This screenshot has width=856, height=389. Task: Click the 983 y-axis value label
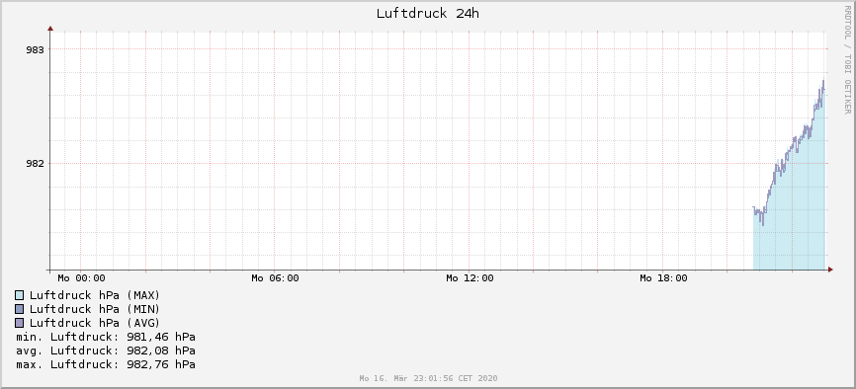pyautogui.click(x=35, y=49)
